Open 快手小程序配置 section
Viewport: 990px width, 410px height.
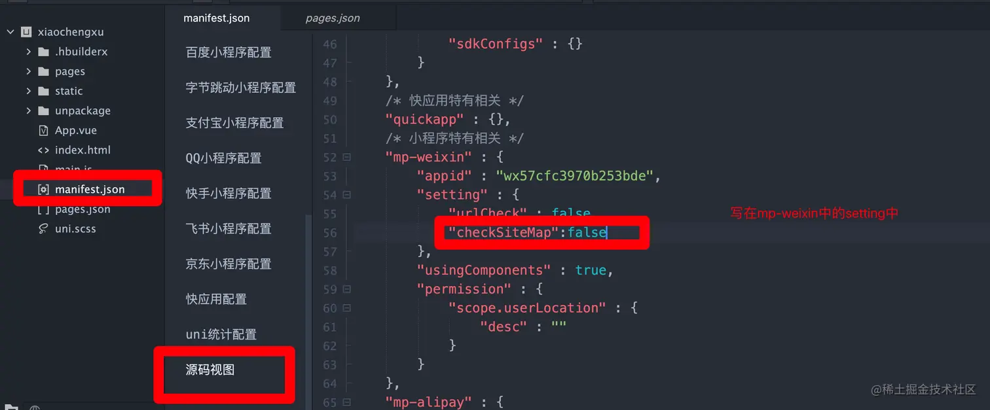(x=229, y=194)
